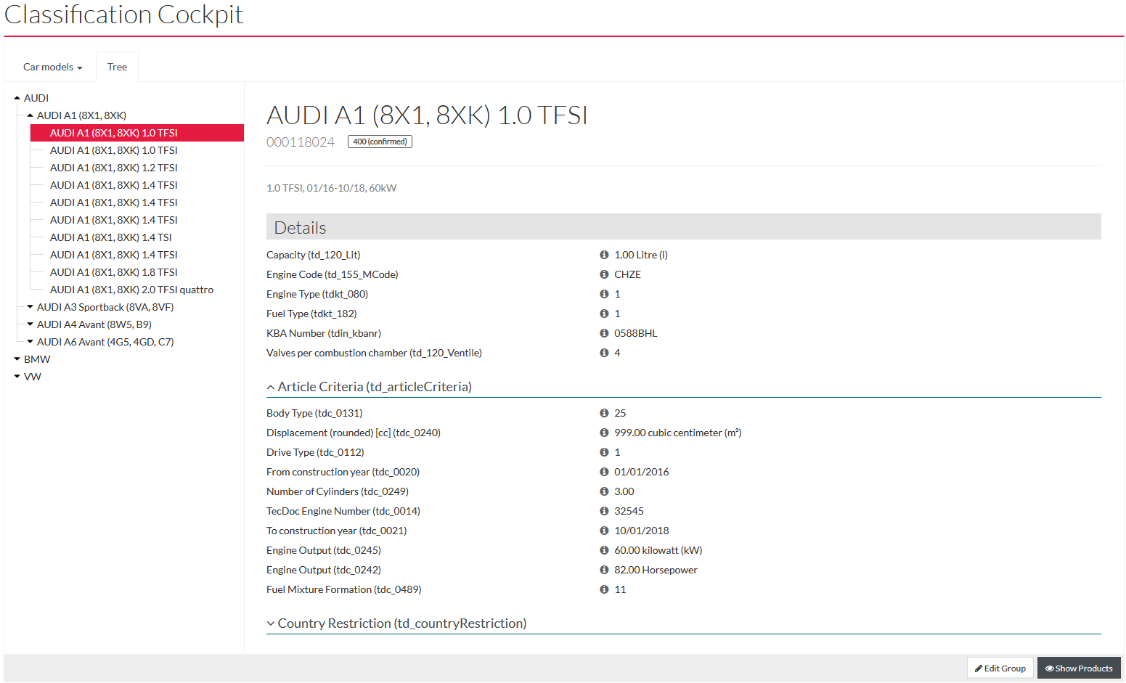Click info icon beside Displacement 999.00 value

coord(604,433)
